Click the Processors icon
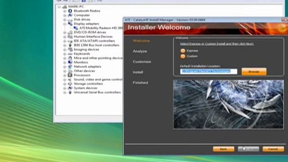The width and height of the screenshot is (288, 162). point(70,75)
